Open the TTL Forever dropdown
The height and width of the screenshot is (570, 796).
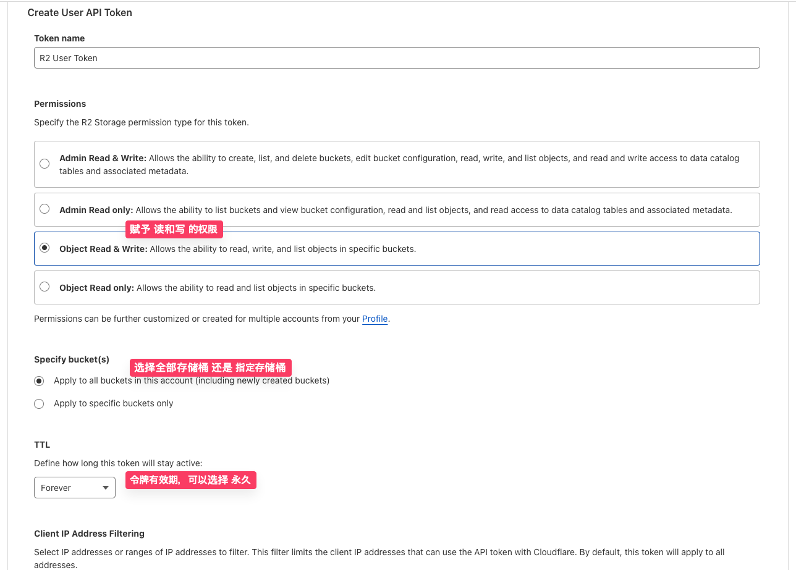(x=74, y=488)
